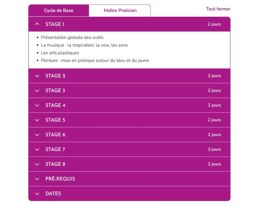Image resolution: width=253 pixels, height=207 pixels.
Task: Click the STAGE 3 heading label
Action: (55, 90)
